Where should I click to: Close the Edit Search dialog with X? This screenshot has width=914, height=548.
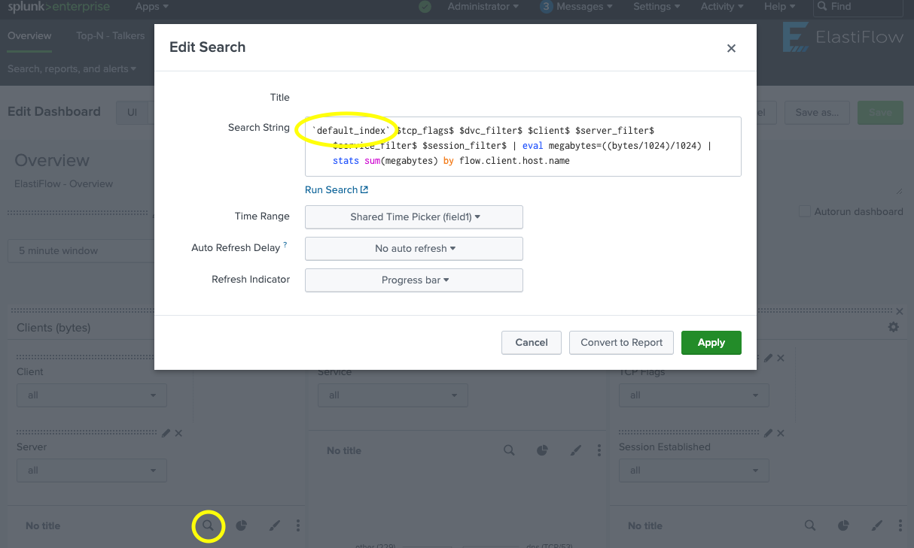pyautogui.click(x=730, y=48)
